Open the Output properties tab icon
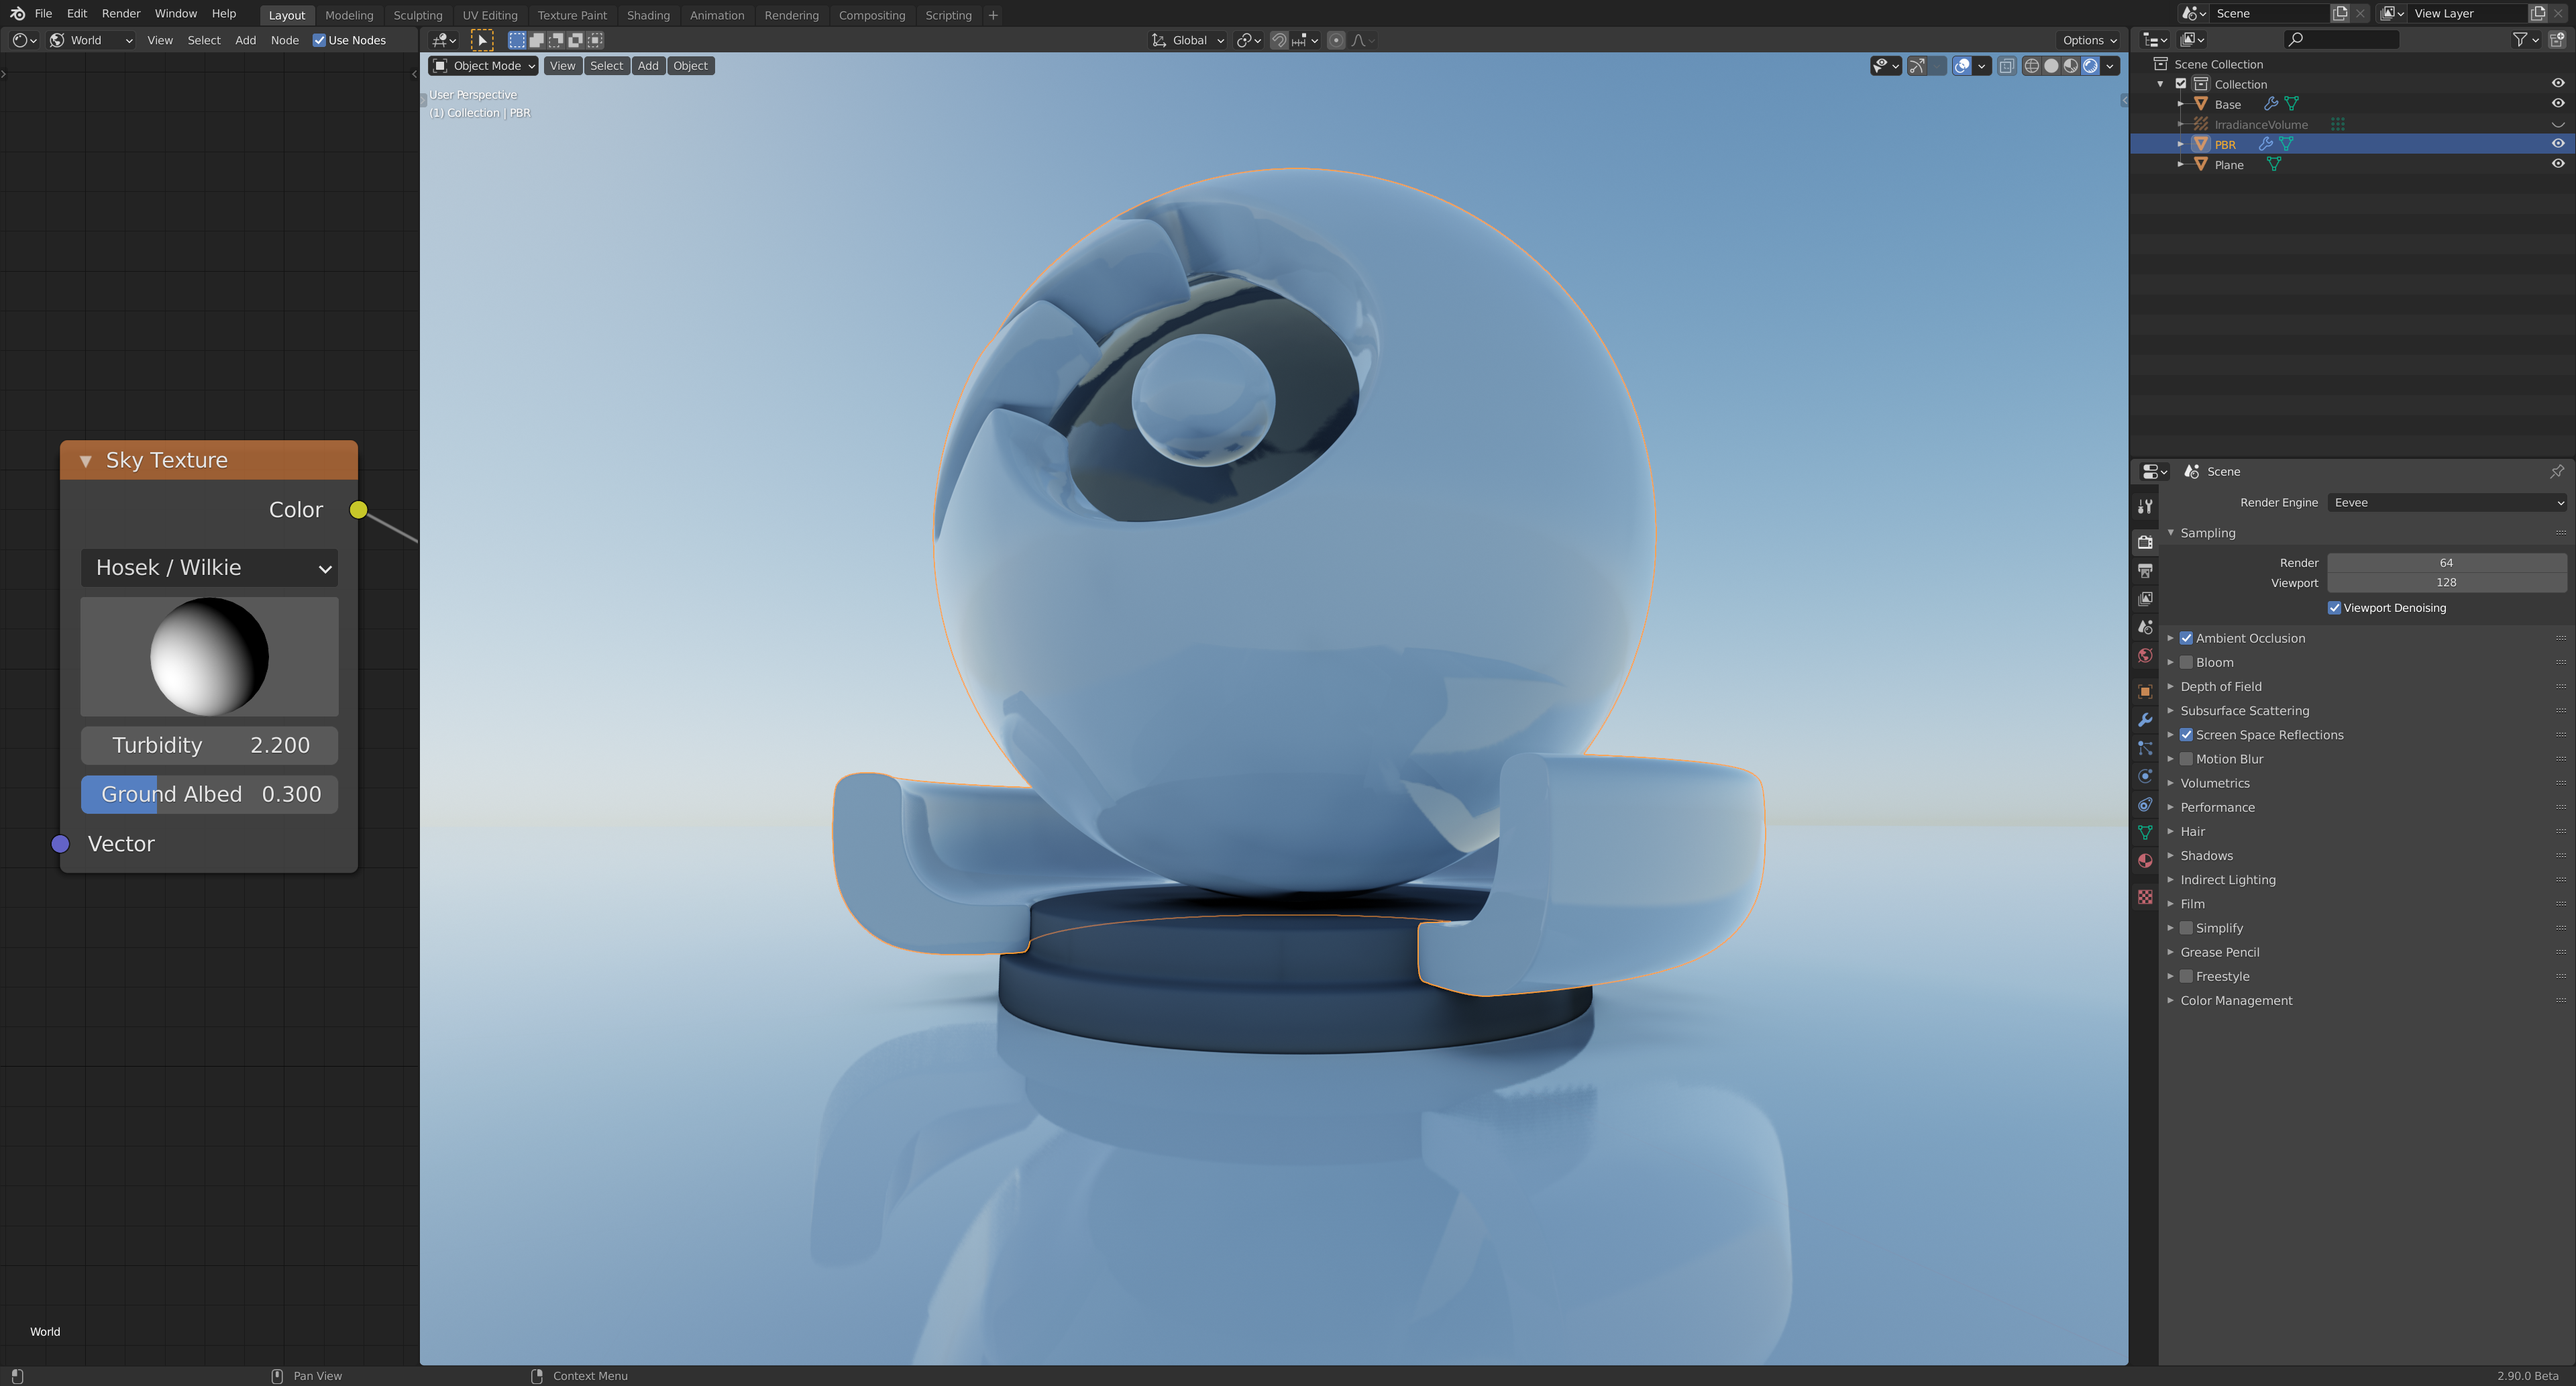Image resolution: width=2576 pixels, height=1386 pixels. pyautogui.click(x=2145, y=570)
